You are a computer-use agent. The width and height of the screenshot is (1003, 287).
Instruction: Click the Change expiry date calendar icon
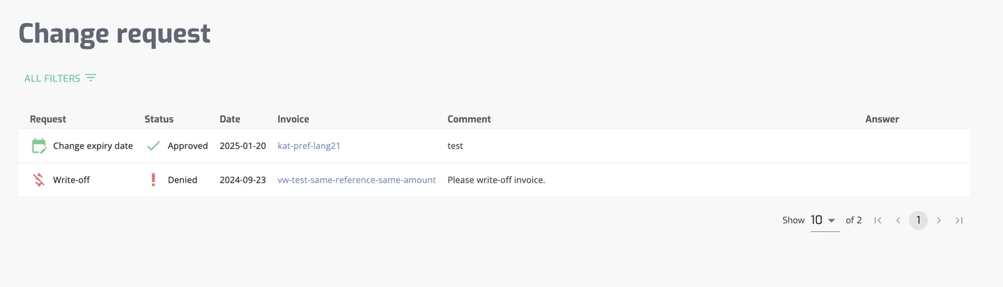[39, 146]
